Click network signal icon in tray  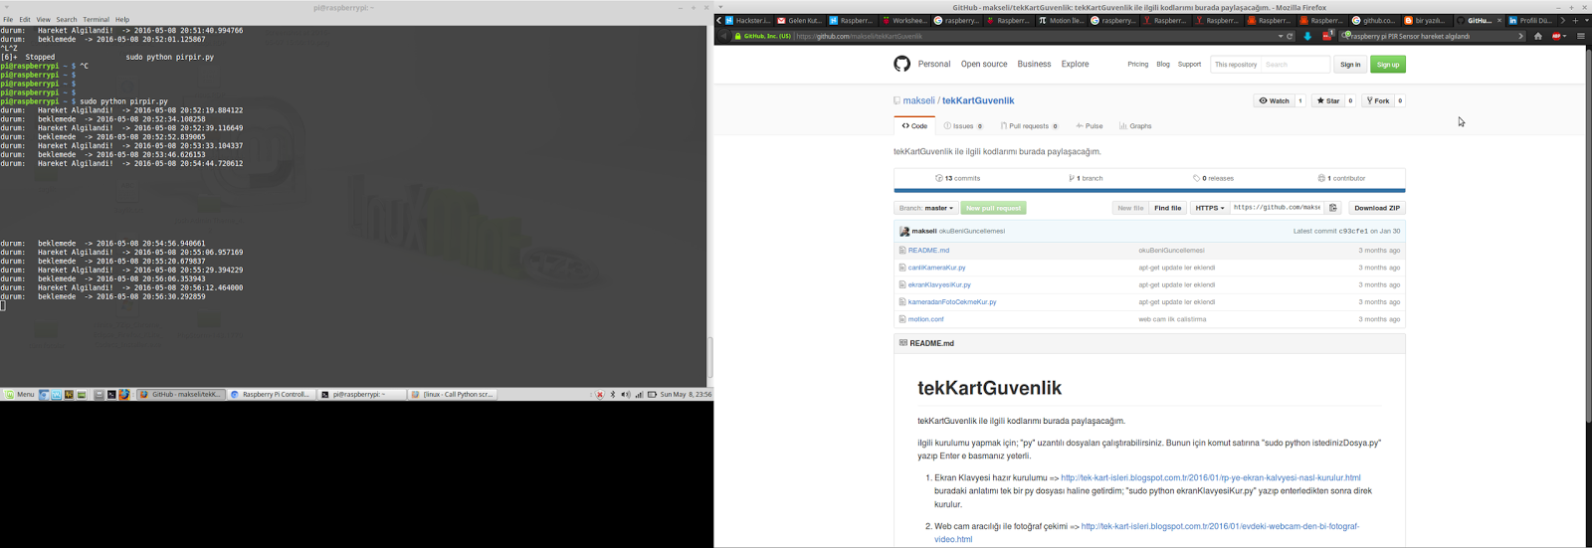[639, 395]
